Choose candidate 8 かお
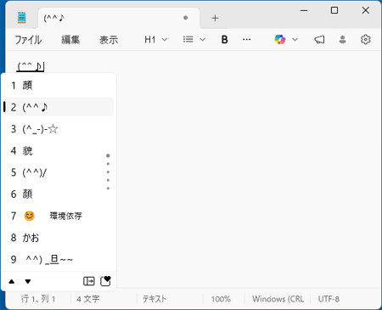The width and height of the screenshot is (382, 310). click(x=59, y=238)
